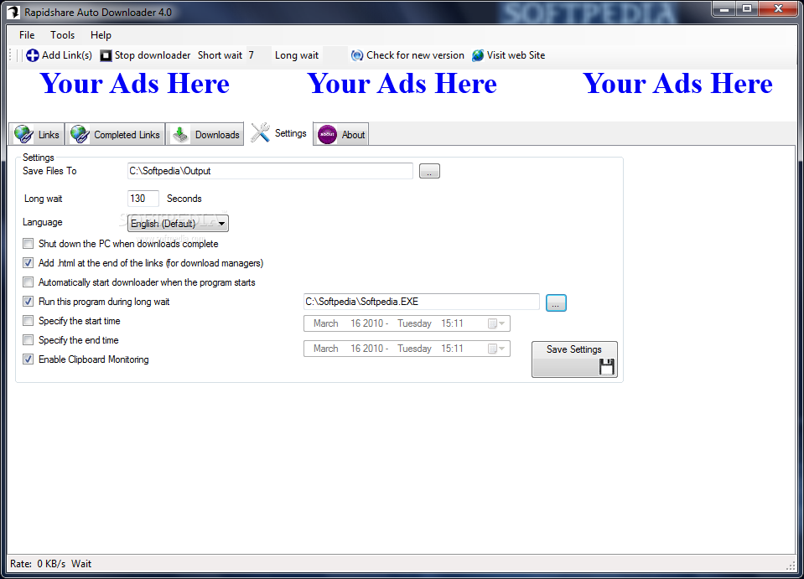Switch to the Downloads tab
804x579 pixels.
(205, 134)
